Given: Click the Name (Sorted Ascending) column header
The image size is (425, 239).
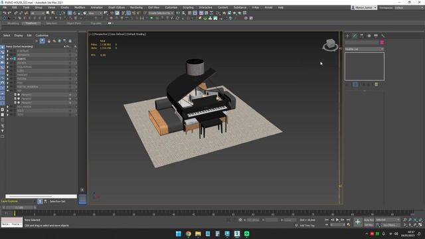Looking at the screenshot, I should click(x=19, y=46).
